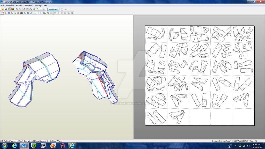The image size is (265, 149).
Task: Open first Internet Explorer taskbar icon
Action: 14,146
